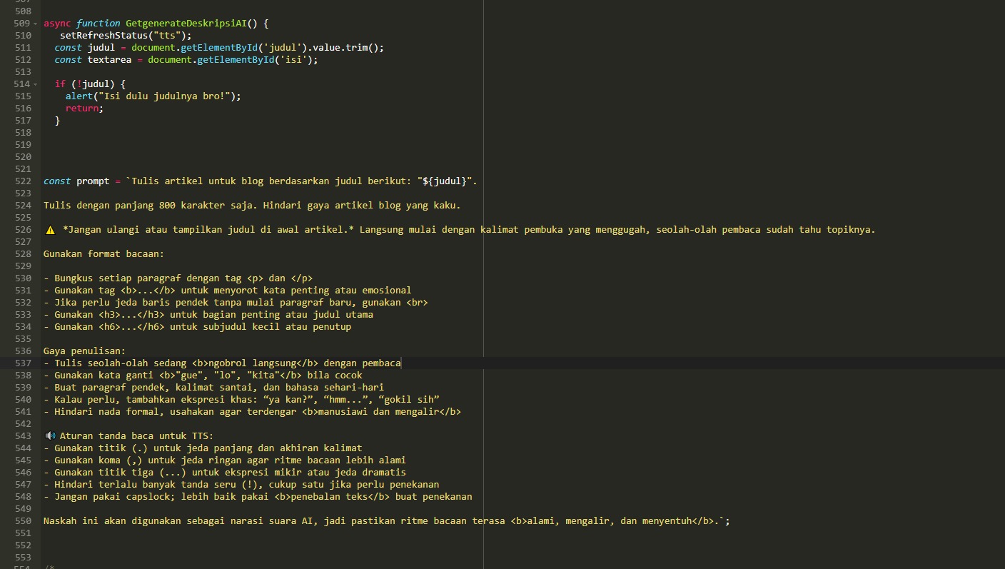Click line number 522 in the gutter

click(22, 181)
